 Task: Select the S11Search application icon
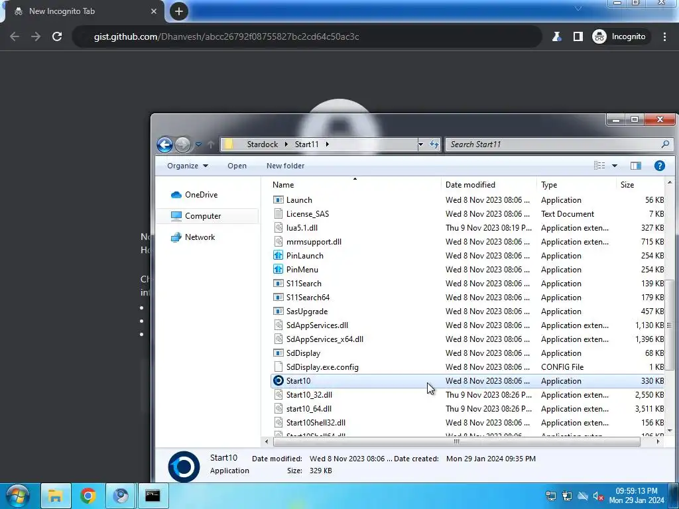(278, 284)
